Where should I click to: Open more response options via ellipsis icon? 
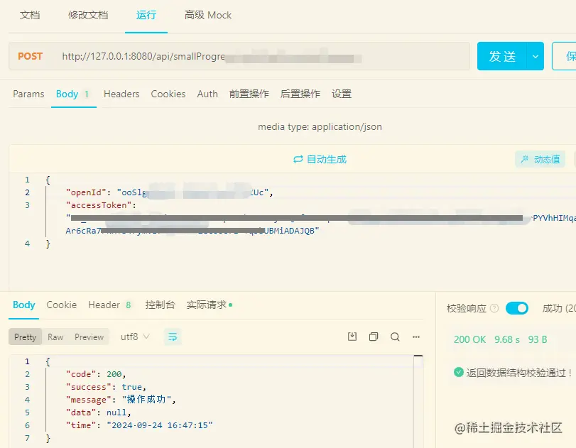click(416, 337)
